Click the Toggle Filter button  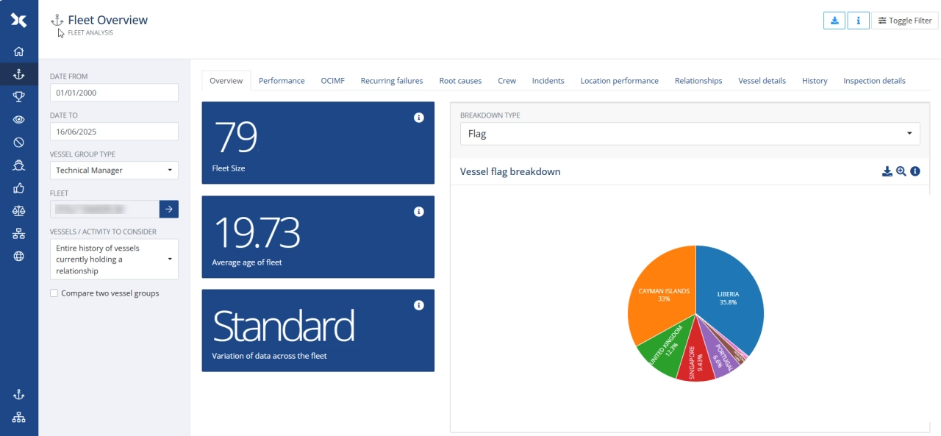coord(904,21)
